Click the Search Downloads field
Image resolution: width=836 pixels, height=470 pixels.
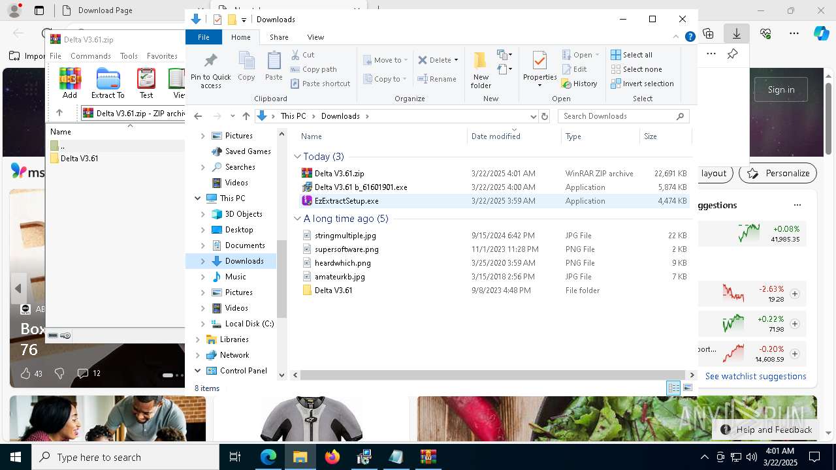coord(624,116)
